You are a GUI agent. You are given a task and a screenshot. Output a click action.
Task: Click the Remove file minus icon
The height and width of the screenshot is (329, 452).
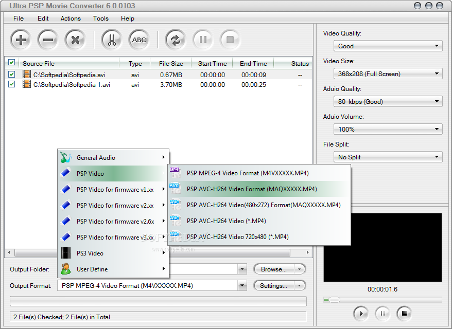click(x=48, y=40)
